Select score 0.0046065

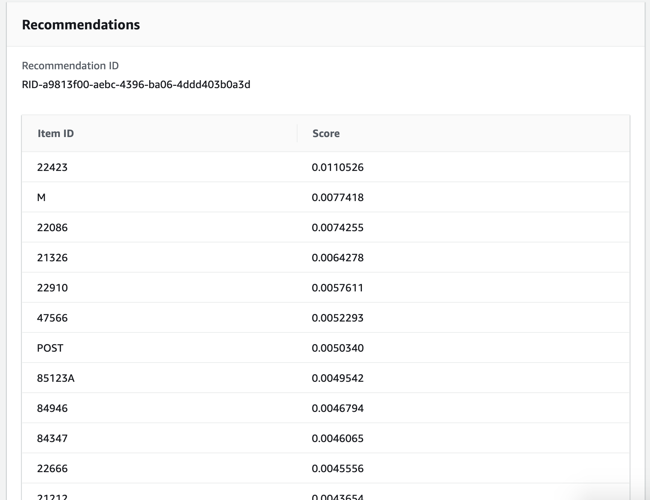tap(338, 438)
